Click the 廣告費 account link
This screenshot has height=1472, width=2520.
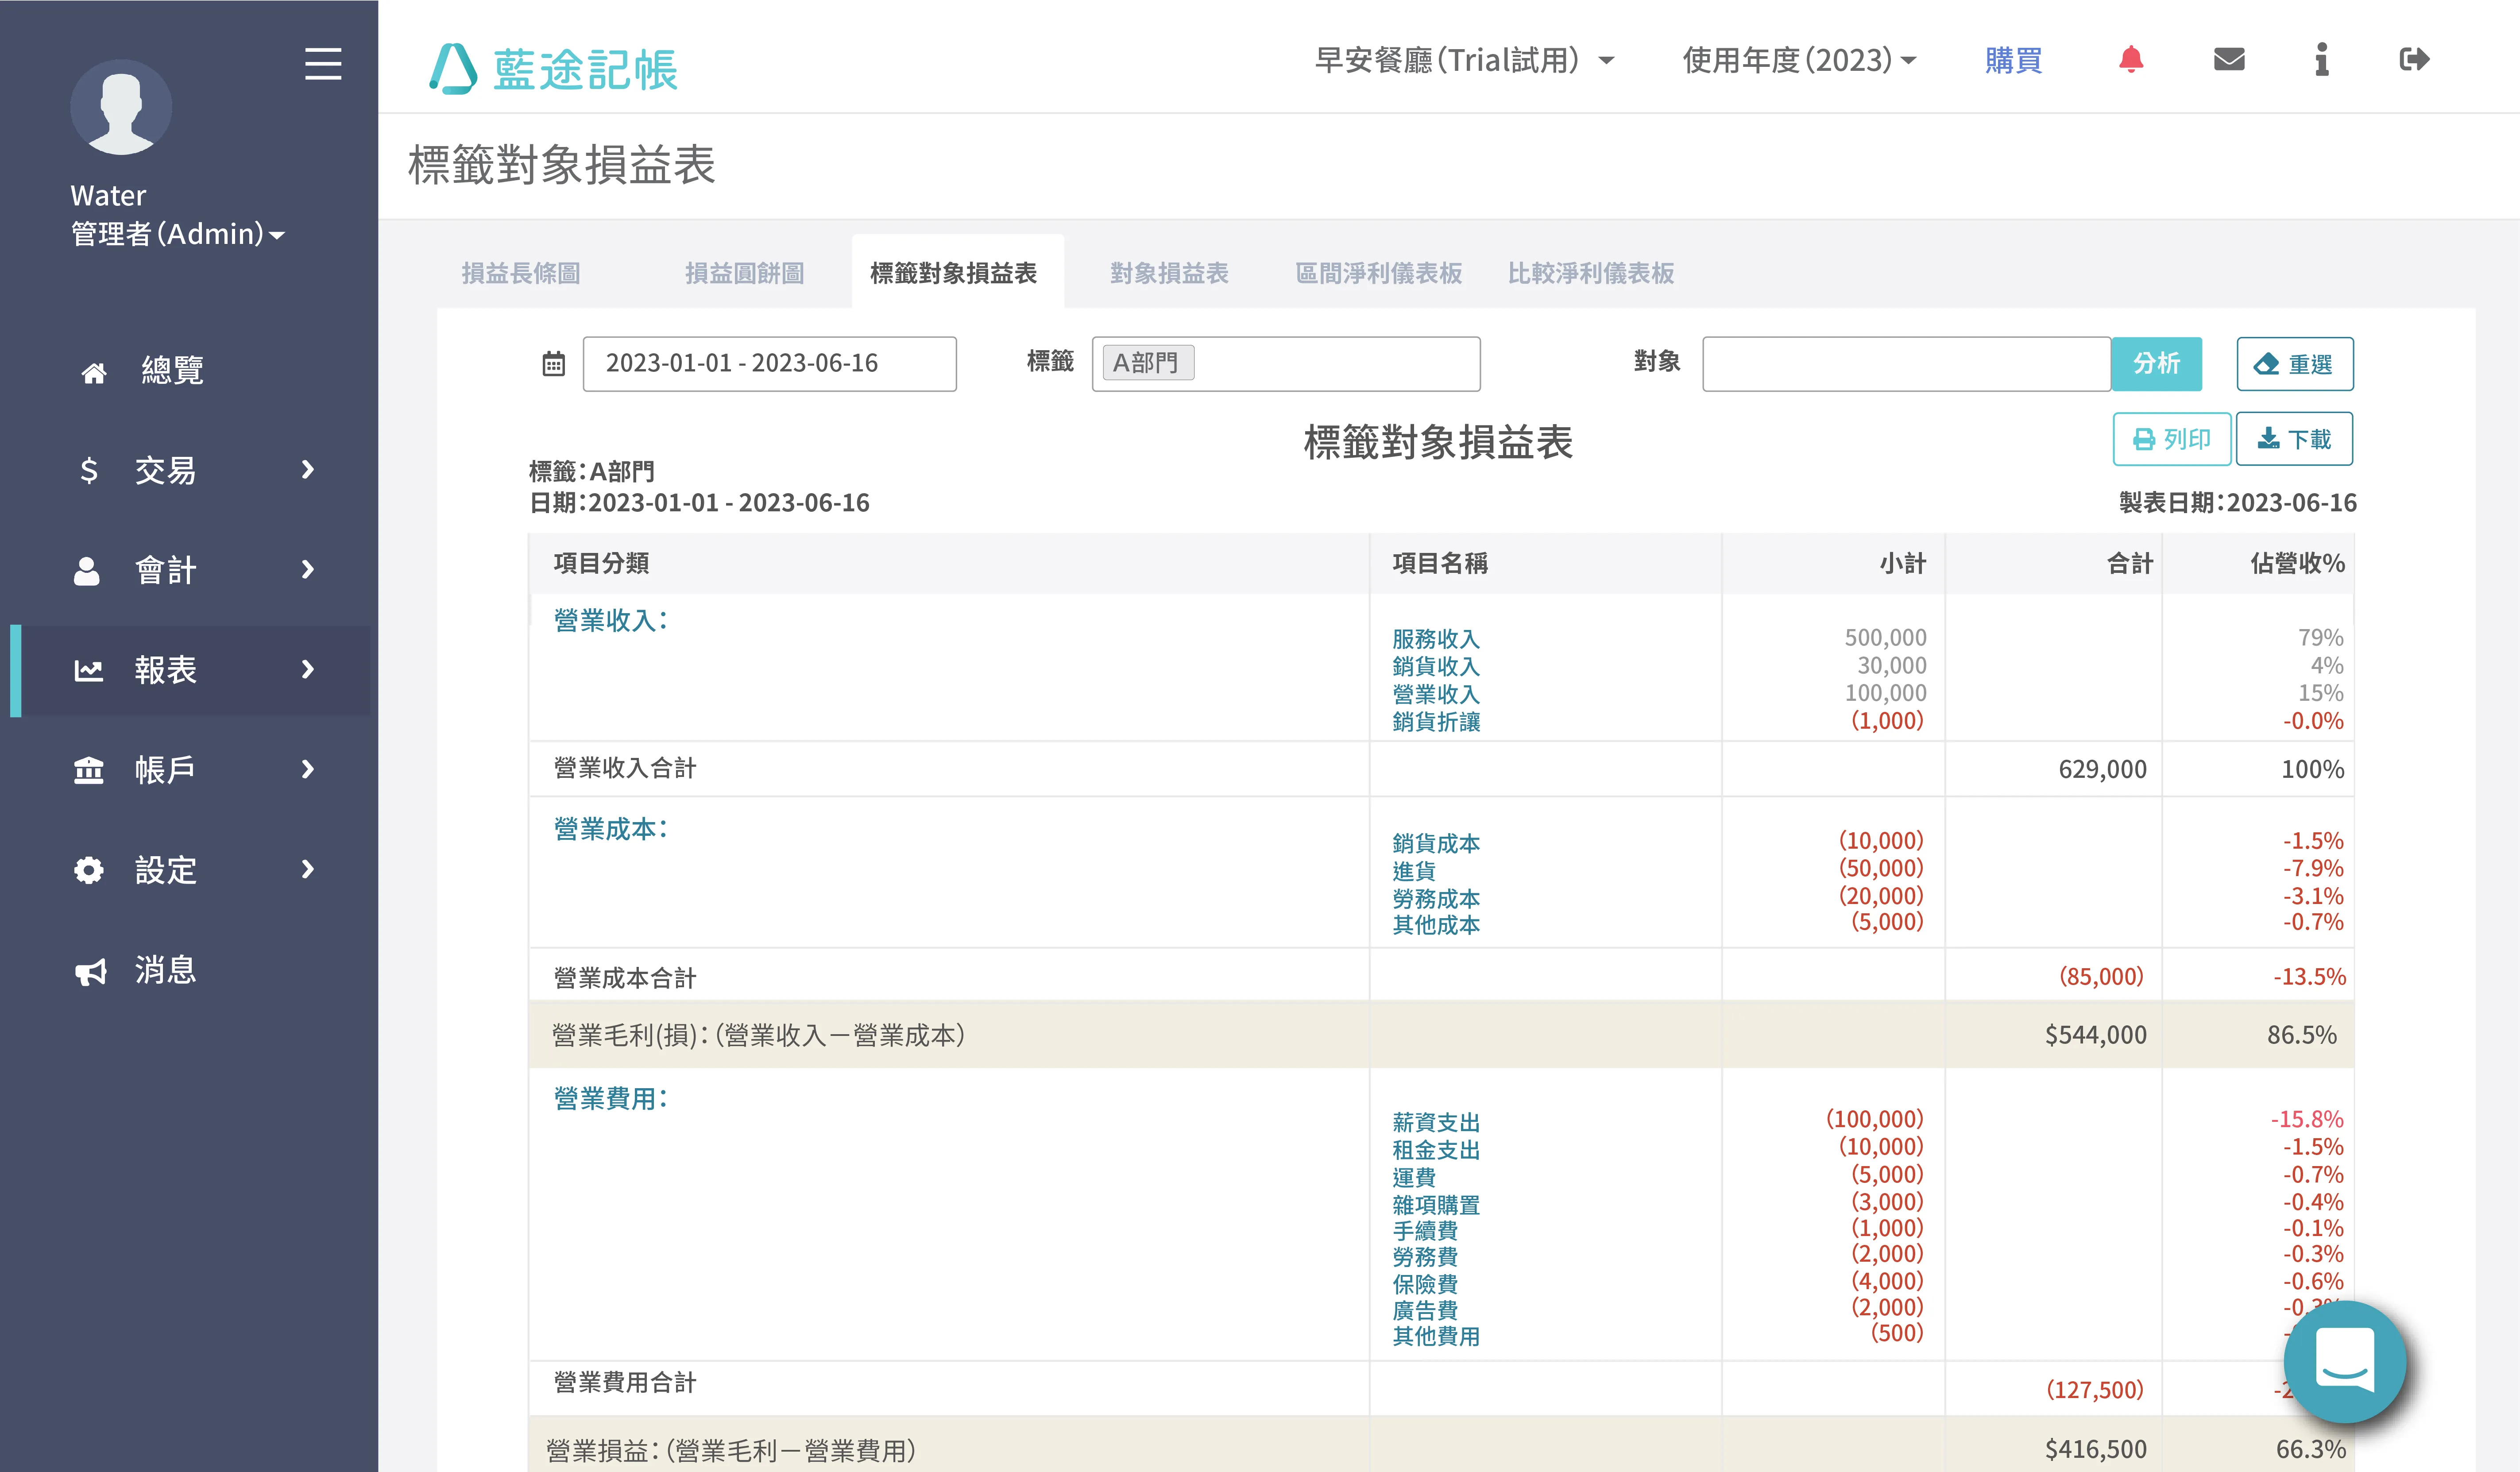point(1425,1310)
